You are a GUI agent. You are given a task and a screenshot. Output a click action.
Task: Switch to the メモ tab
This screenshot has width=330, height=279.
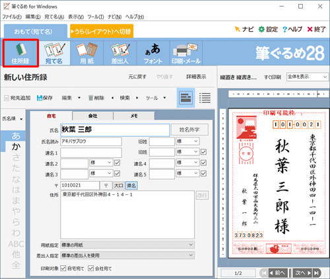click(x=134, y=116)
